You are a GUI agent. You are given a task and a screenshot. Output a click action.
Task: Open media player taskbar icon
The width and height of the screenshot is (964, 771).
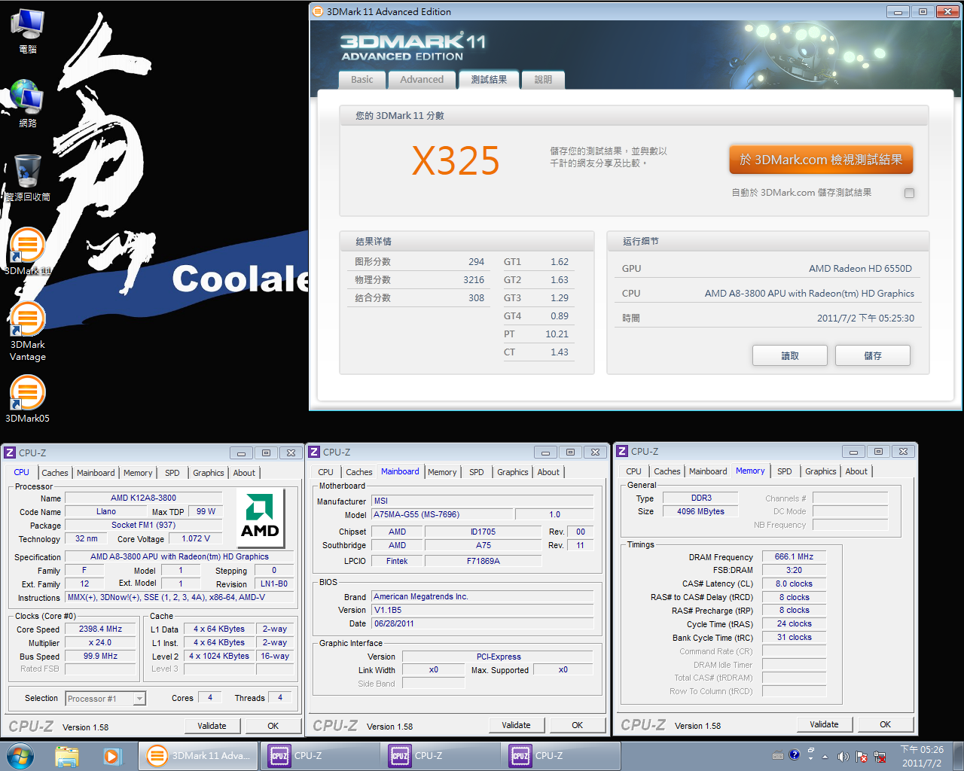coord(112,755)
